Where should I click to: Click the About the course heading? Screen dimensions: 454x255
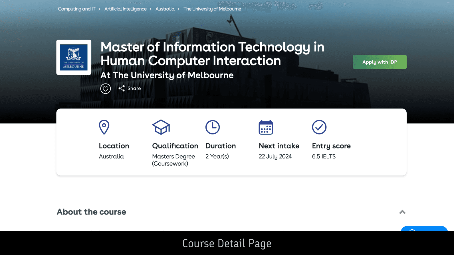click(x=91, y=212)
